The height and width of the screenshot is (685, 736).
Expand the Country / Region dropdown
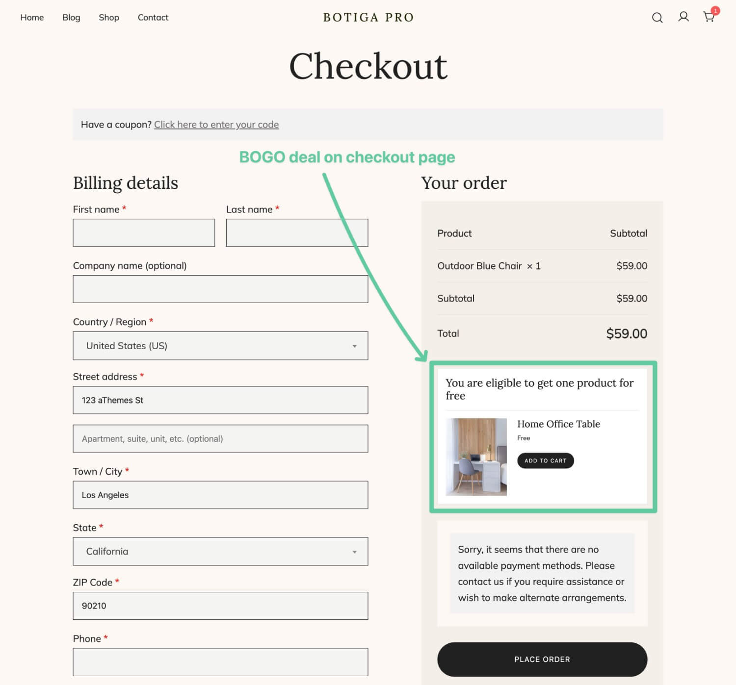pyautogui.click(x=220, y=346)
